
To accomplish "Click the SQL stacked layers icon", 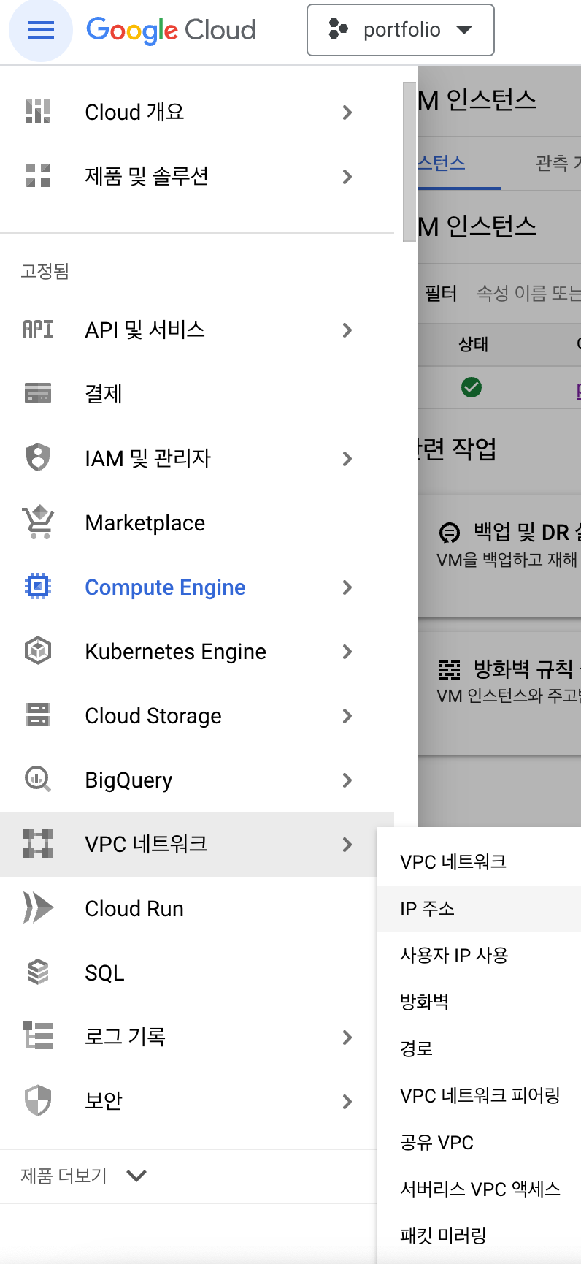I will 38,972.
